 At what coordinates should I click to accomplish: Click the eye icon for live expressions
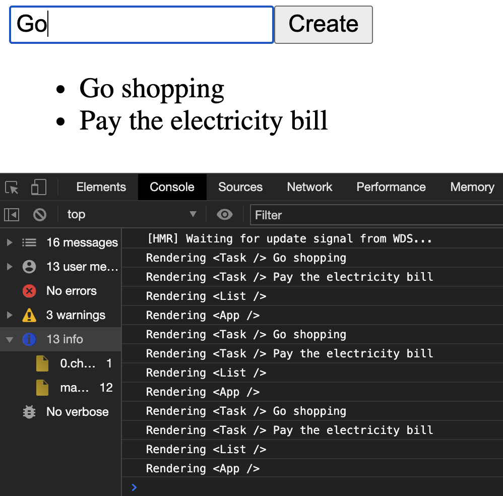click(x=224, y=215)
